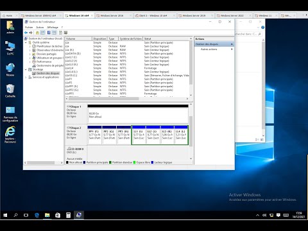This screenshot has width=308, height=231.
Task: Click the CD-ROM 0 label box
Action: point(76,153)
